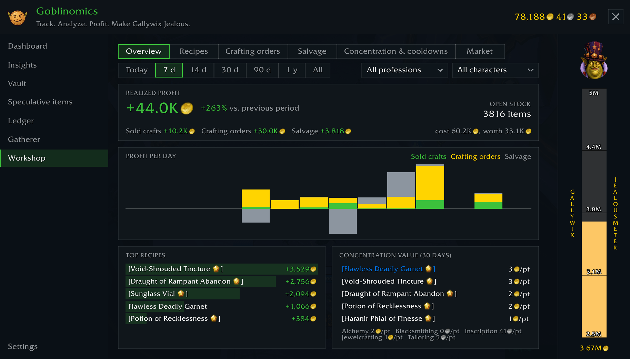The width and height of the screenshot is (630, 359).
Task: Toggle Sold crafts series in chart legend
Action: [x=428, y=156]
